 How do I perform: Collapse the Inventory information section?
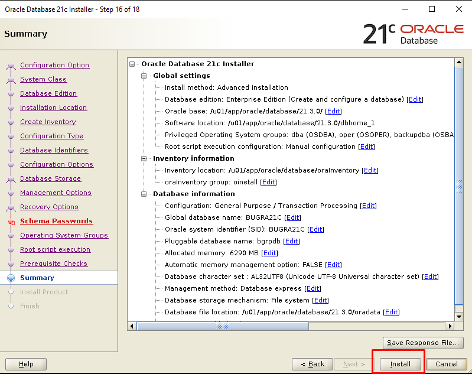tap(144, 158)
